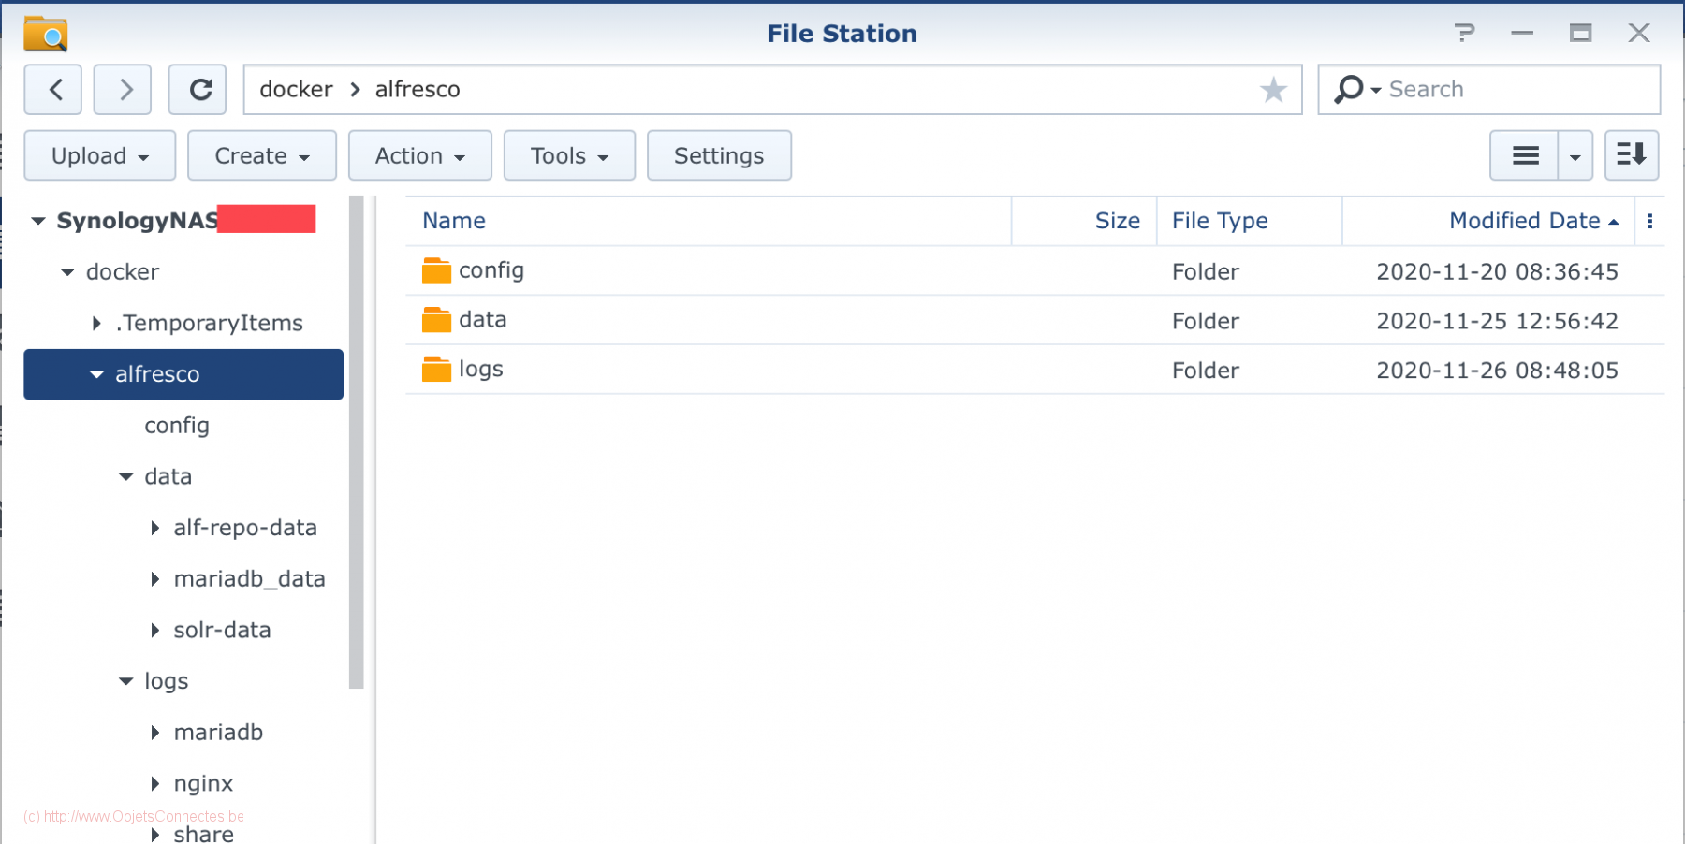Expand the nginx tree node
The image size is (1685, 844).
(x=155, y=784)
